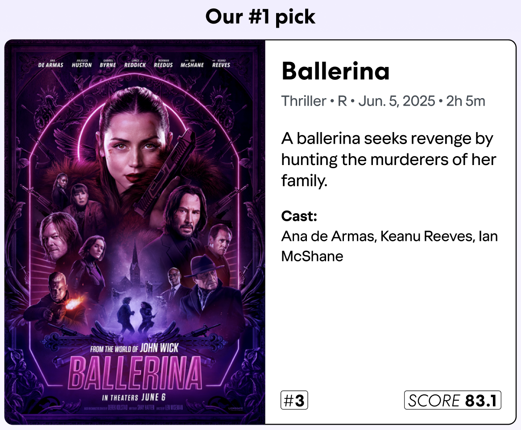Click the 2h 5m runtime text
521x430 pixels.
pyautogui.click(x=466, y=101)
